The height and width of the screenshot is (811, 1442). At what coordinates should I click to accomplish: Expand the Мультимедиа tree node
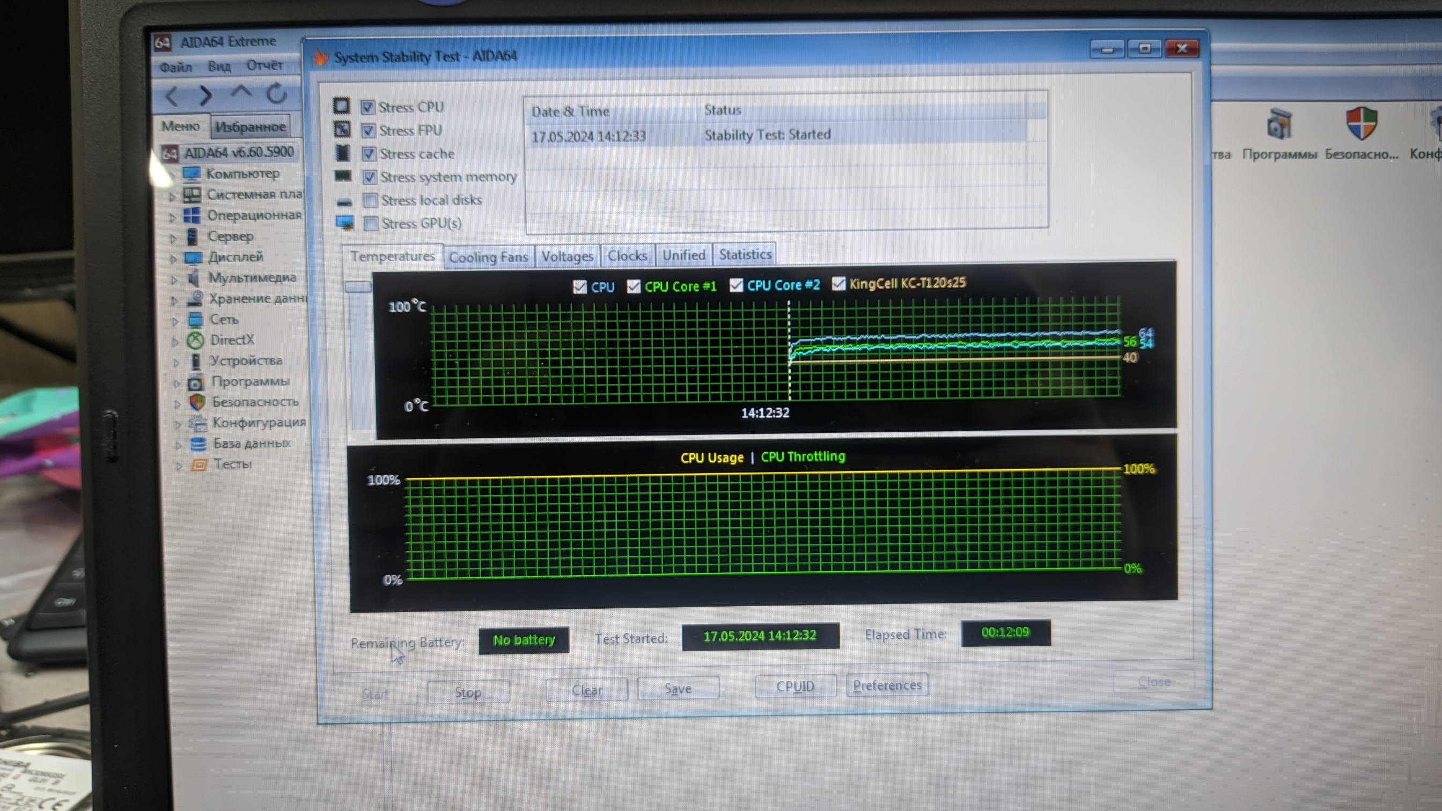pos(174,280)
